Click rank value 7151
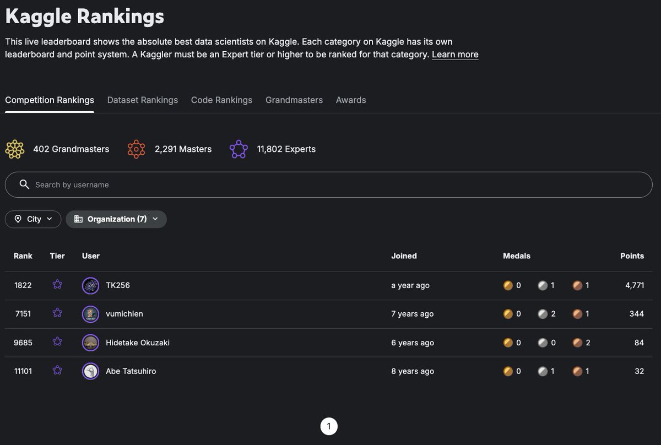This screenshot has width=661, height=445. coord(23,314)
